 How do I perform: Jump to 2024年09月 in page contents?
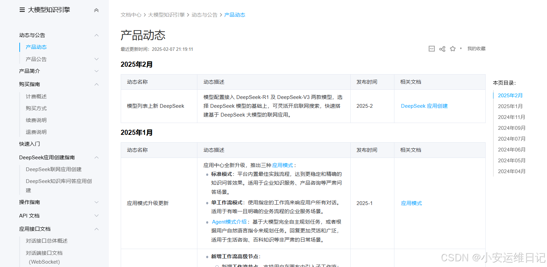tap(512, 128)
